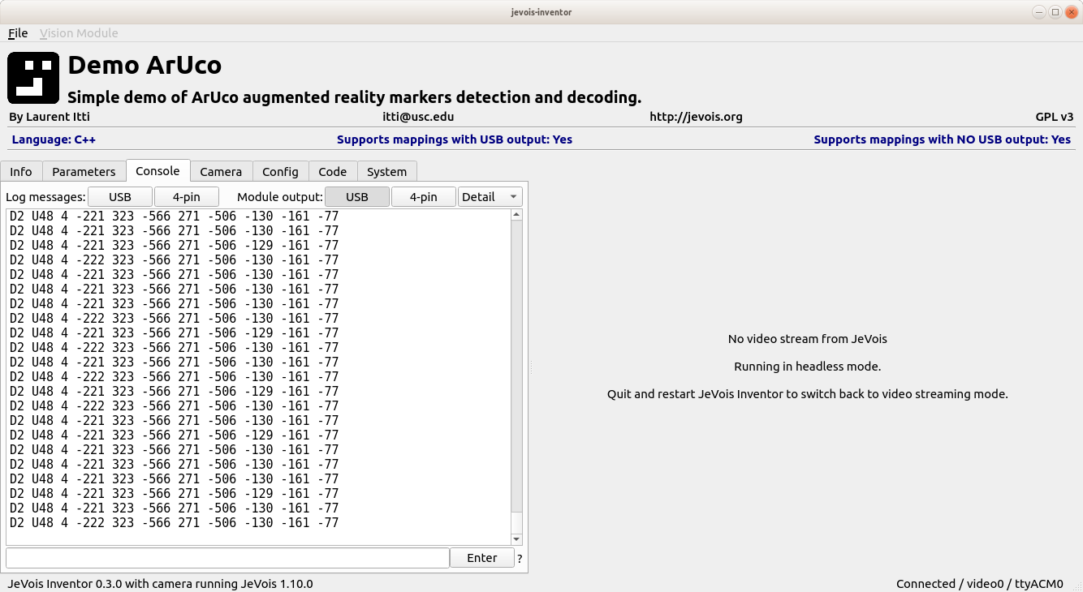The image size is (1083, 592).
Task: Click the console scrollbar up arrow
Action: [x=516, y=215]
